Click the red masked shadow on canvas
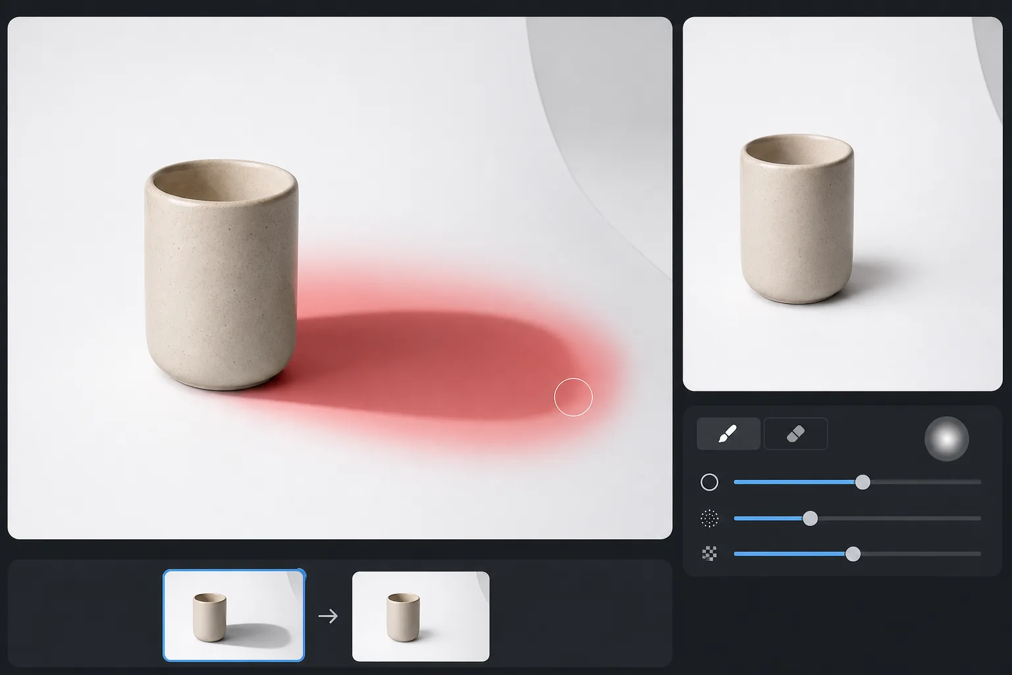The image size is (1012, 675). pyautogui.click(x=435, y=363)
